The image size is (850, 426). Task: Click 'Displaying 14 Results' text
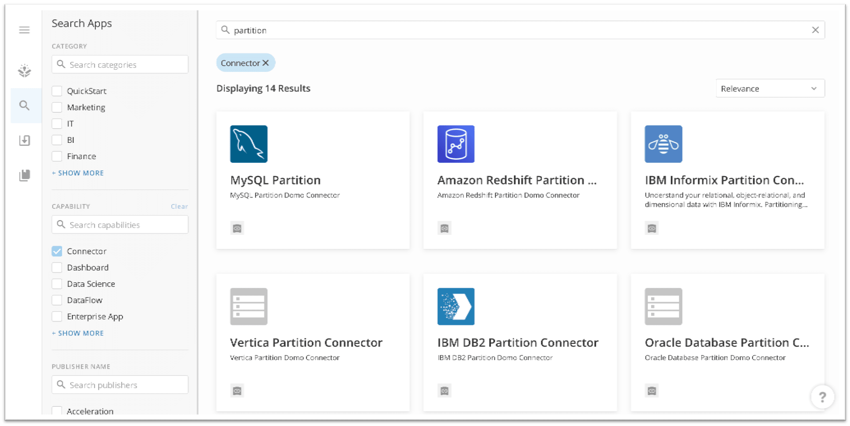263,89
